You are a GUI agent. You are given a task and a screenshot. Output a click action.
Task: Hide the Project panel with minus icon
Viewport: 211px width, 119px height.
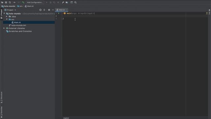(53, 10)
